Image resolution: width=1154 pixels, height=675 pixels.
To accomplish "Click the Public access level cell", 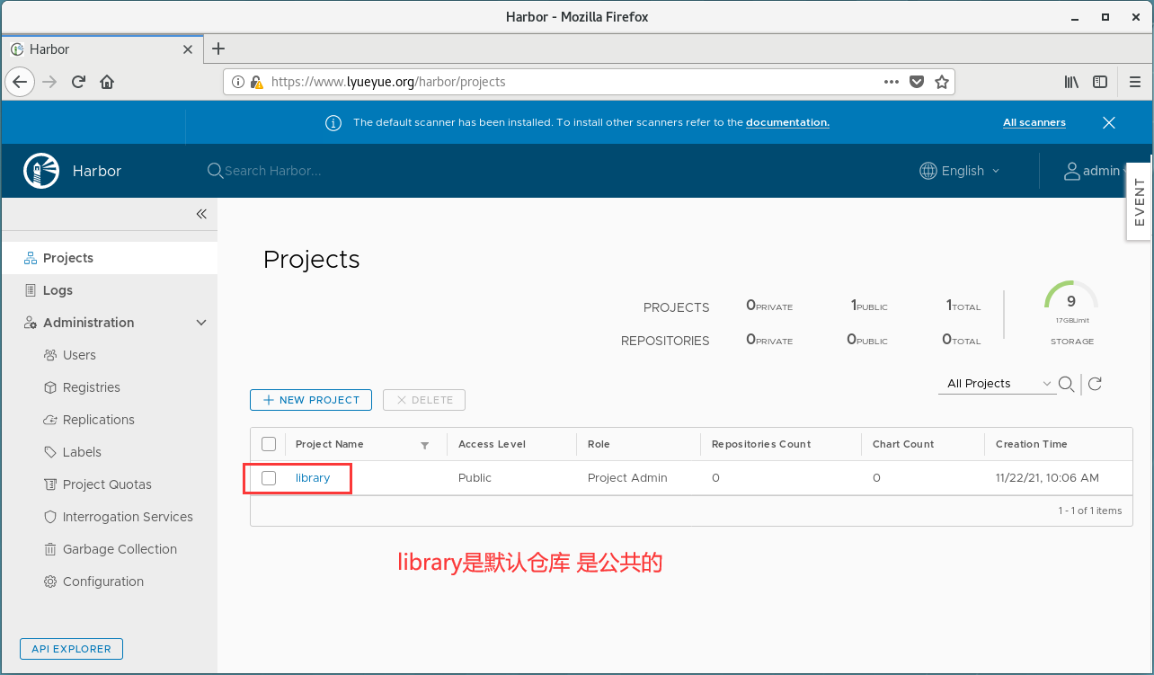I will pyautogui.click(x=475, y=478).
